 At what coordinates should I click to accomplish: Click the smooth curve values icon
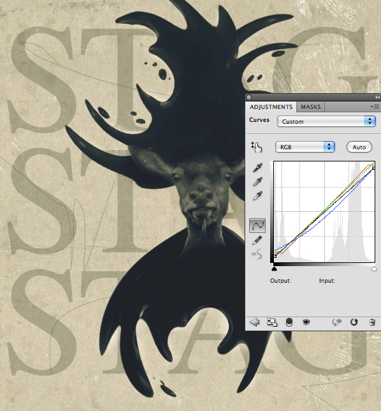[x=256, y=254]
